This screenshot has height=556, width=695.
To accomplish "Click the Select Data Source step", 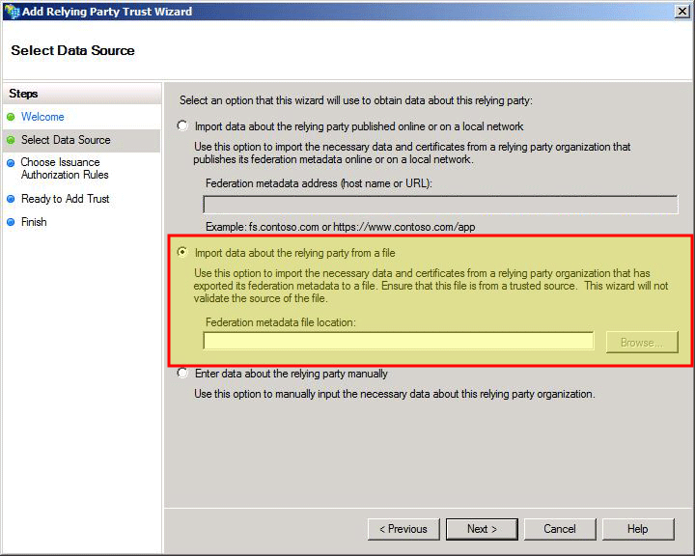I will [x=66, y=140].
